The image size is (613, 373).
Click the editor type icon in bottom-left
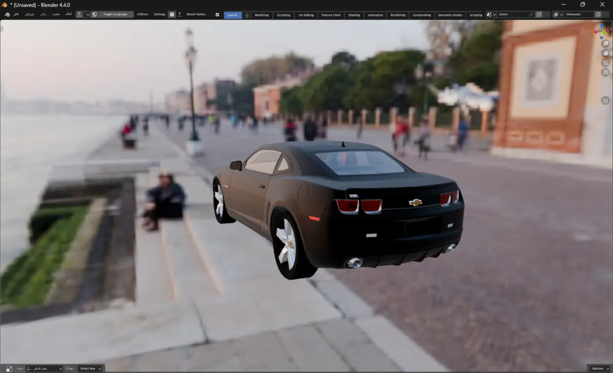[x=9, y=368]
